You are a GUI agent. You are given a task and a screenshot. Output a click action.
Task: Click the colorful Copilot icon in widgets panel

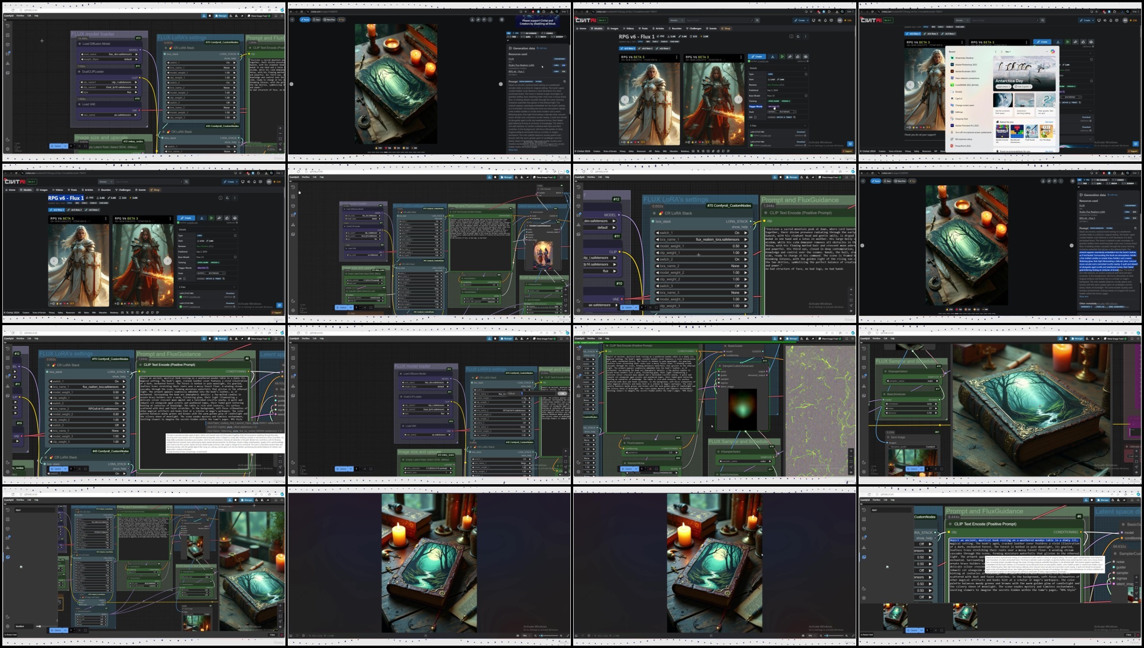(x=1052, y=51)
